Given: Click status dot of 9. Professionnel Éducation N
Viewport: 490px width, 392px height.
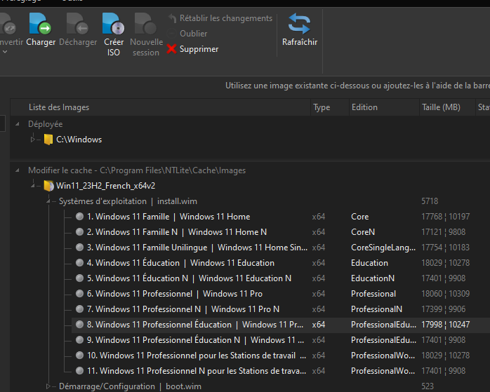Looking at the screenshot, I should (x=80, y=339).
